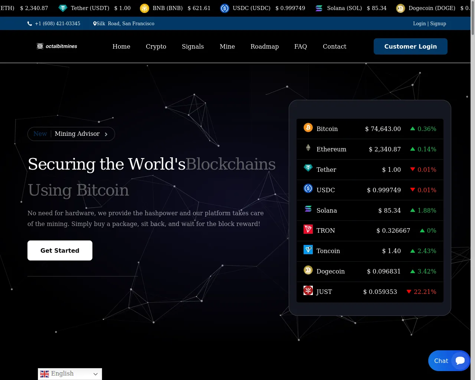This screenshot has width=475, height=380.
Task: Click the Ethereum price $ 2,340.87 in table
Action: (x=385, y=149)
